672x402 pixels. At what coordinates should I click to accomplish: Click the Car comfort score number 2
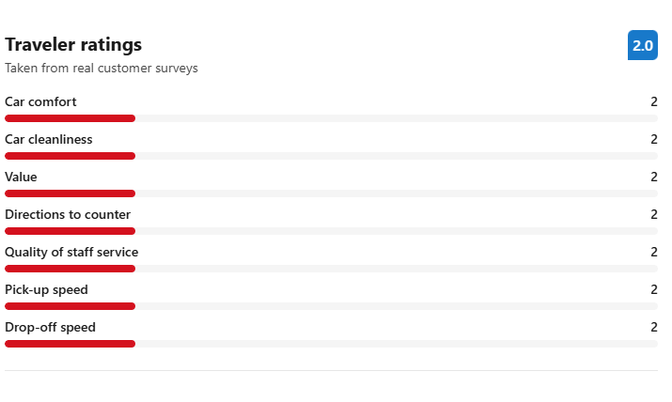point(653,101)
